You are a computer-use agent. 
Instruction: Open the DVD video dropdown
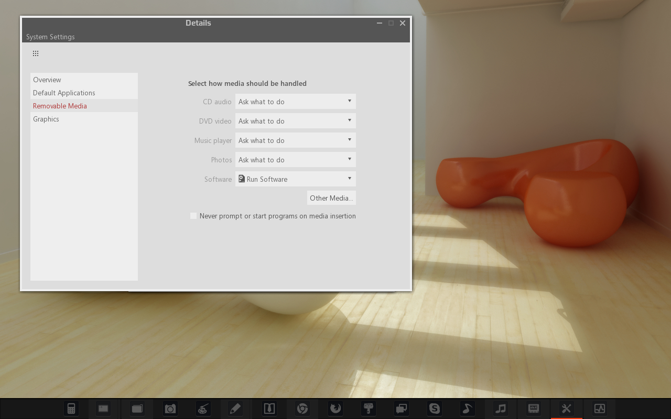[296, 121]
